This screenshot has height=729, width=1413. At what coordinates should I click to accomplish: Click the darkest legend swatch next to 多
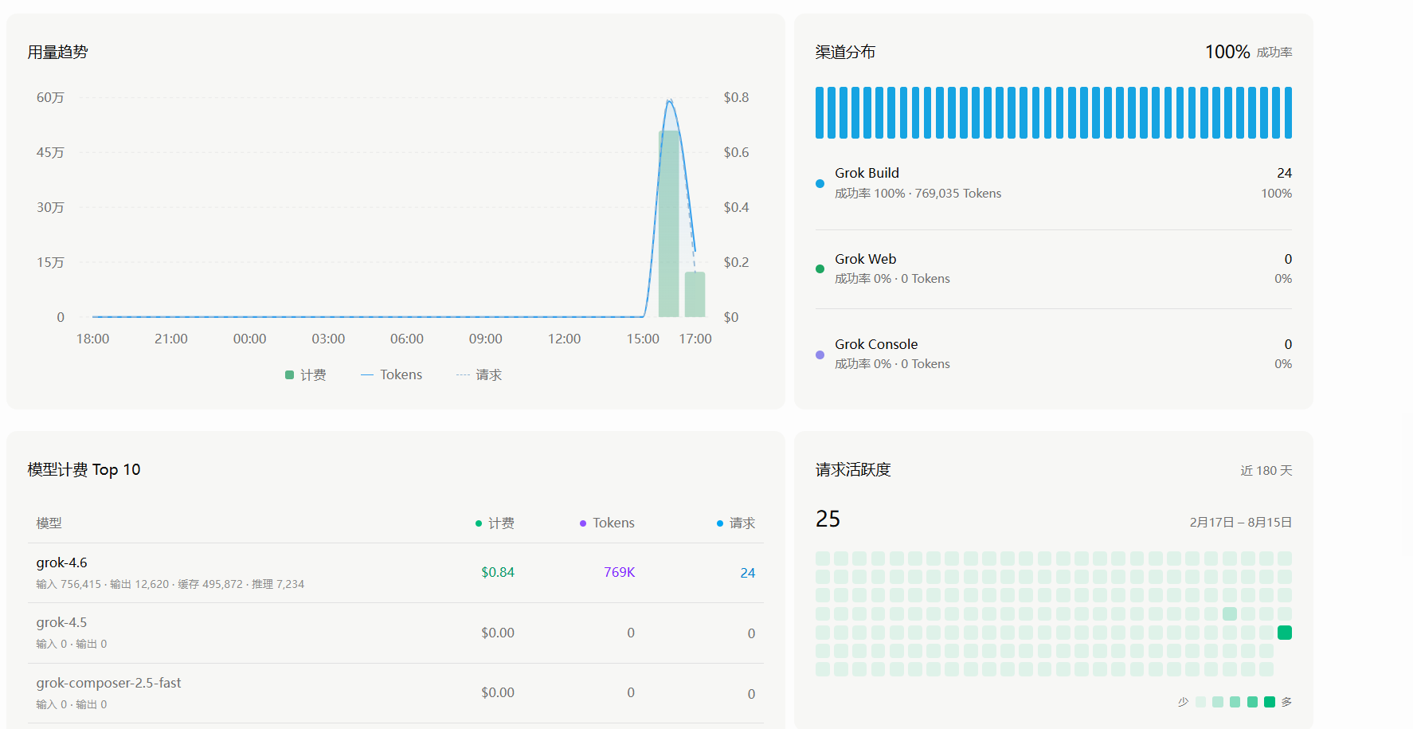tap(1270, 702)
